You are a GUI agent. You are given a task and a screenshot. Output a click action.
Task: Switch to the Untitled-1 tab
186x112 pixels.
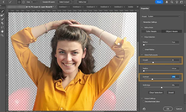click(x=63, y=7)
